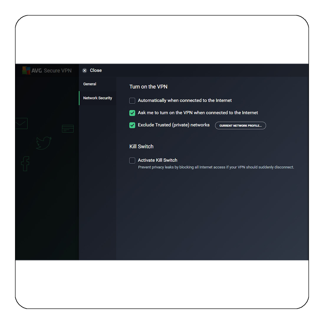Uncheck Ask me to turn on VPN

pos(132,113)
